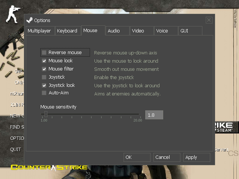This screenshot has width=239, height=179.
Task: Click the Cancel button
Action: coord(166,157)
